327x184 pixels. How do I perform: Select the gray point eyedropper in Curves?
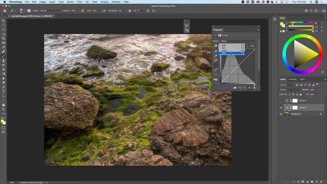click(x=216, y=56)
